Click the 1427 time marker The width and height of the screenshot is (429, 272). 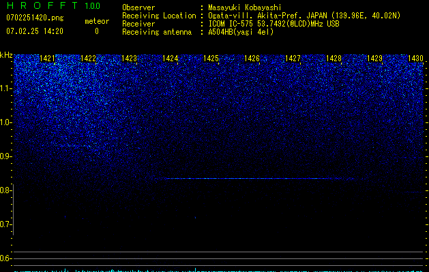pos(293,58)
